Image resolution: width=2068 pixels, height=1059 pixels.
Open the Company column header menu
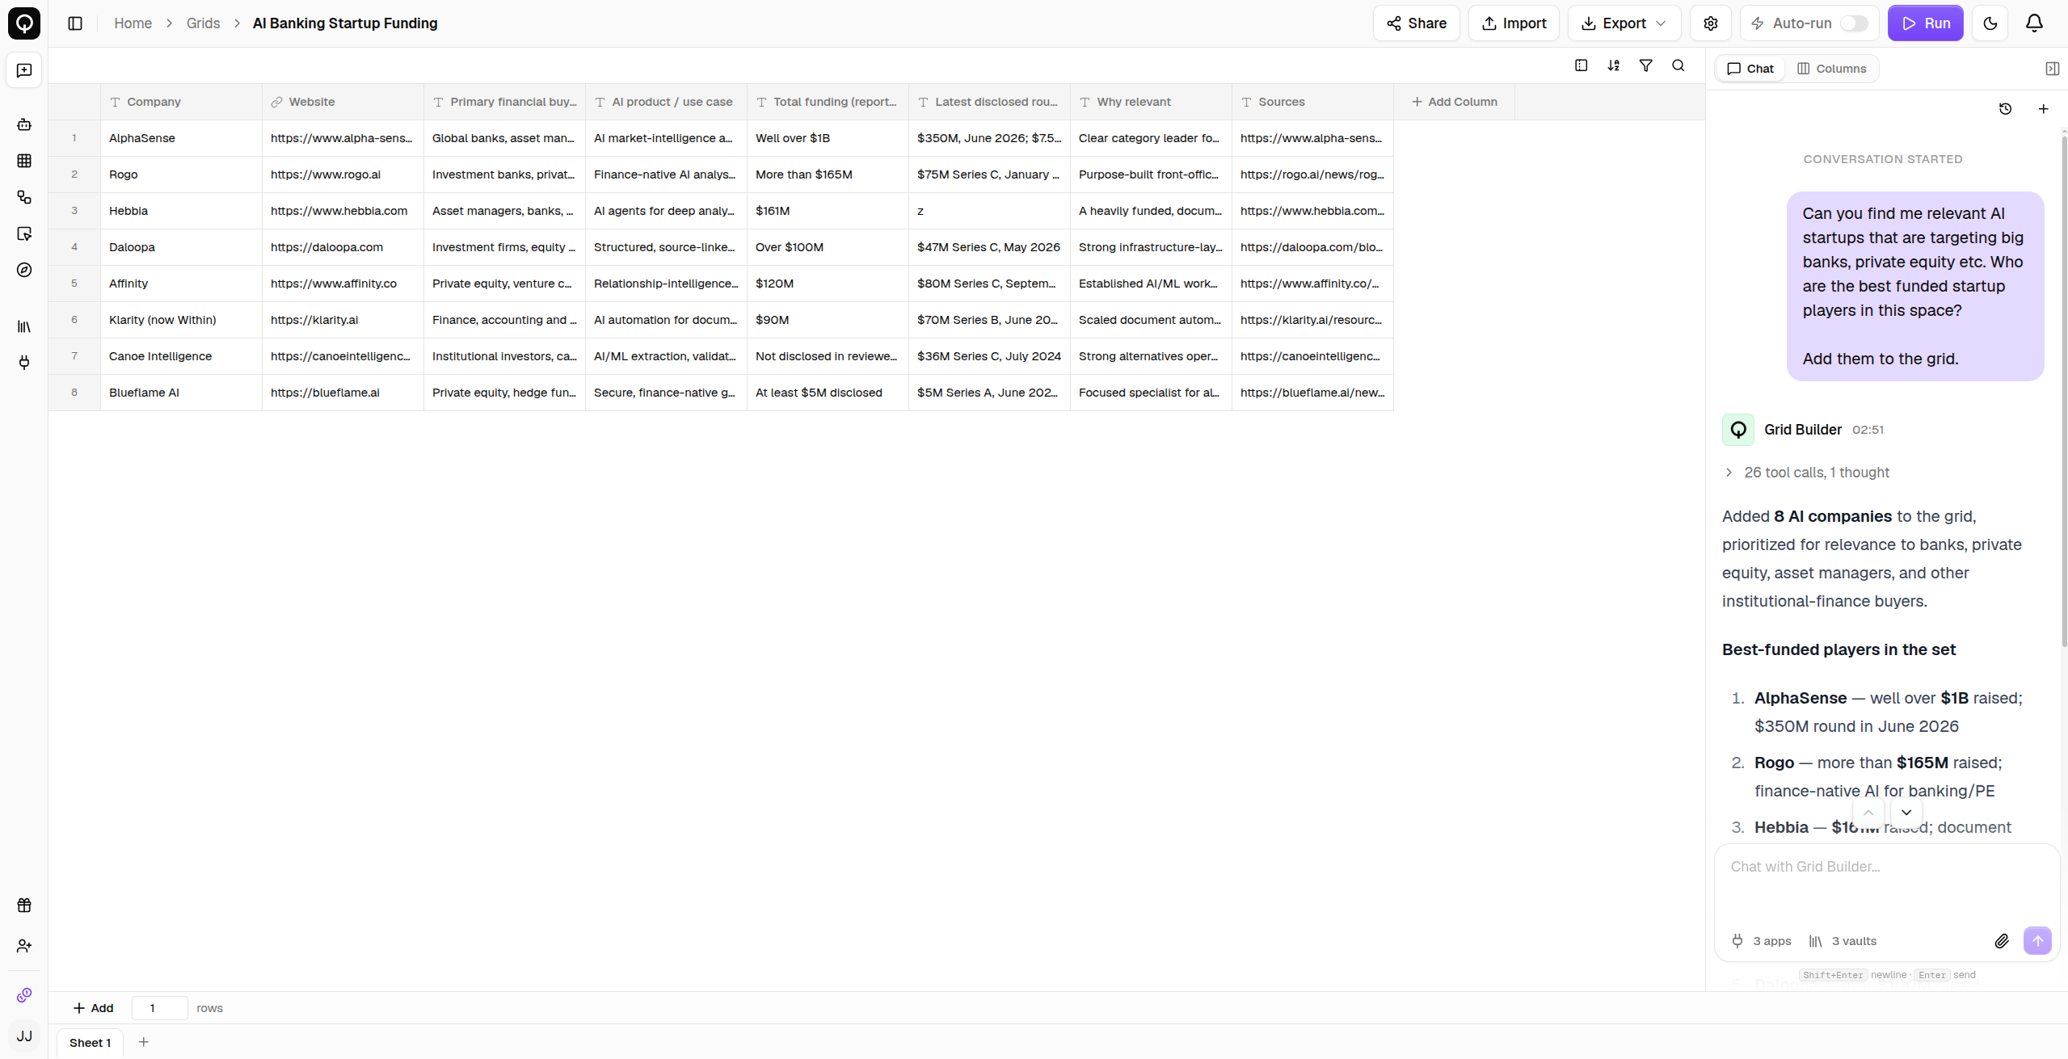[x=181, y=102]
